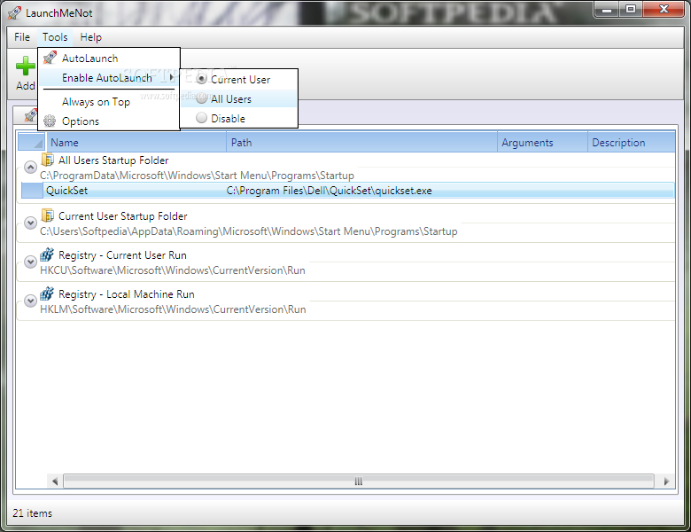The image size is (691, 532).
Task: Choose the AutoLaunch menu entry
Action: pyautogui.click(x=109, y=59)
